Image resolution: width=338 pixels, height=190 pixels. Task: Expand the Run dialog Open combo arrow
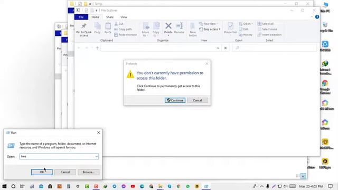(97, 156)
